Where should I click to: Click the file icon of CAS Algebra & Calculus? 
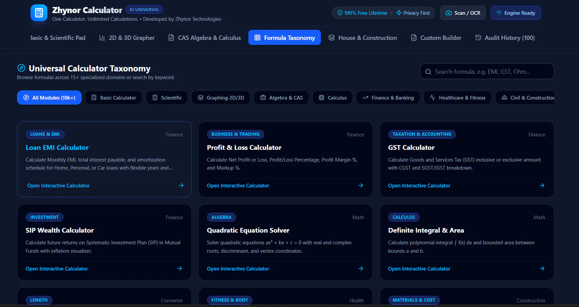[171, 38]
